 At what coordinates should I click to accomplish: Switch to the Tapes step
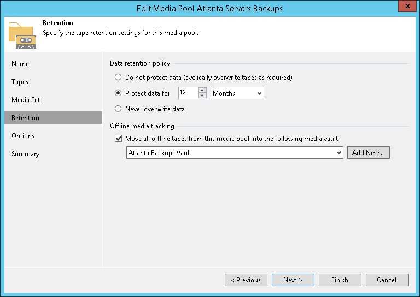pyautogui.click(x=20, y=82)
